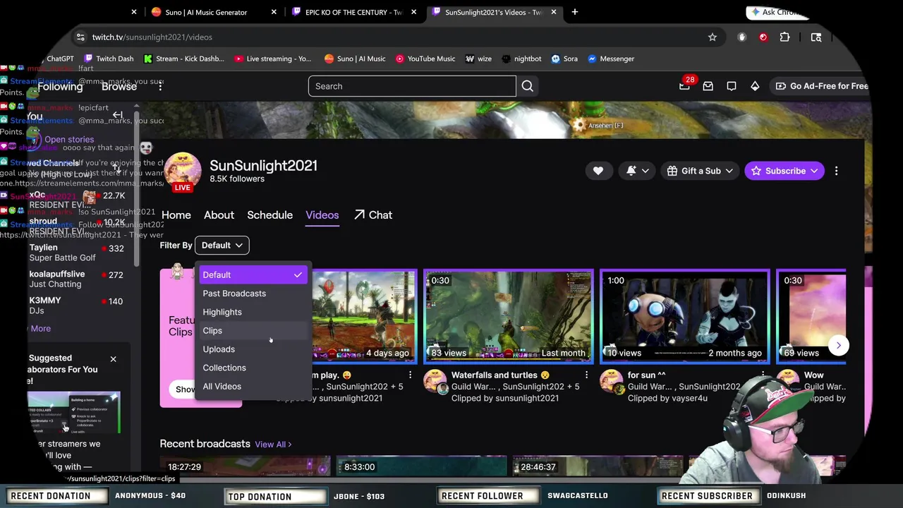Open the 'for sun ^^' clip thumbnail

[x=684, y=316]
